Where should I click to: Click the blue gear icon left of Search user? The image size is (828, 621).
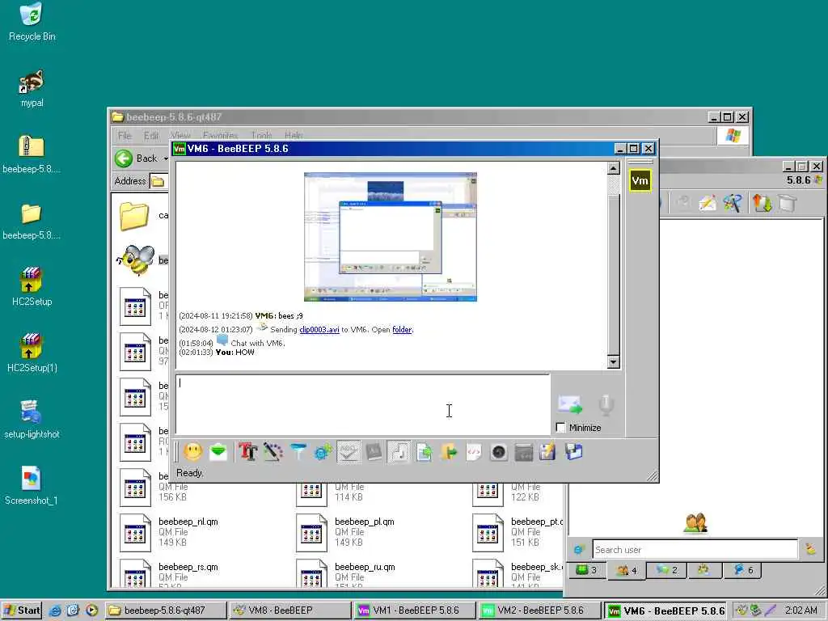coord(579,549)
